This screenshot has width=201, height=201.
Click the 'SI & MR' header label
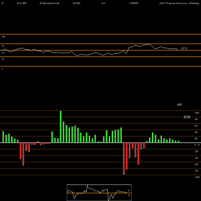click(x=21, y=3)
